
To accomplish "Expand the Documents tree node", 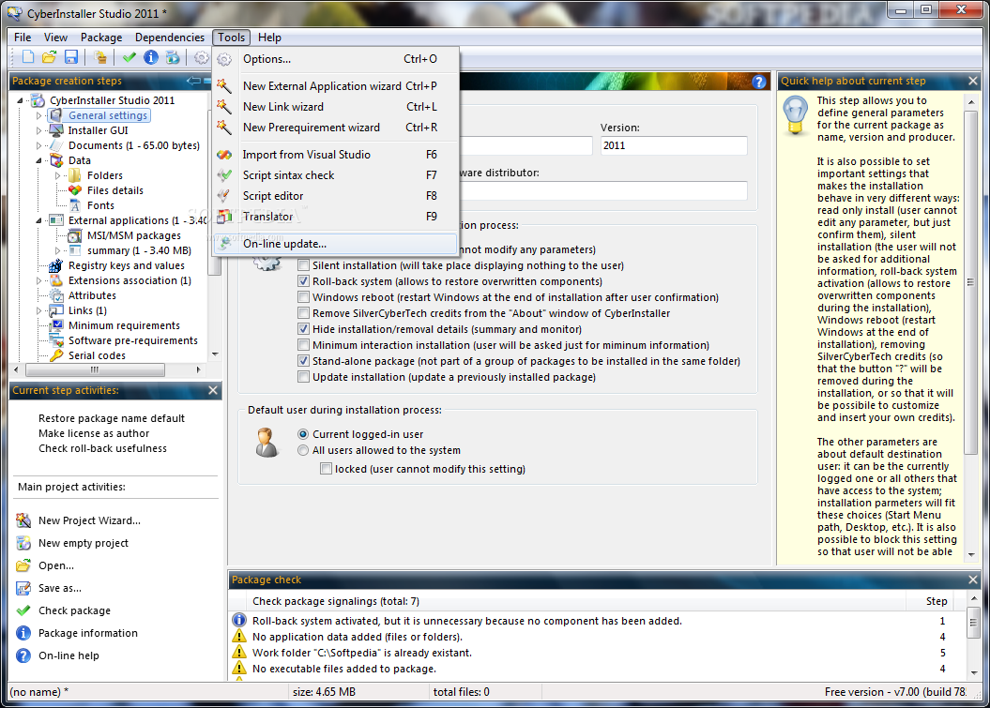I will click(x=39, y=145).
